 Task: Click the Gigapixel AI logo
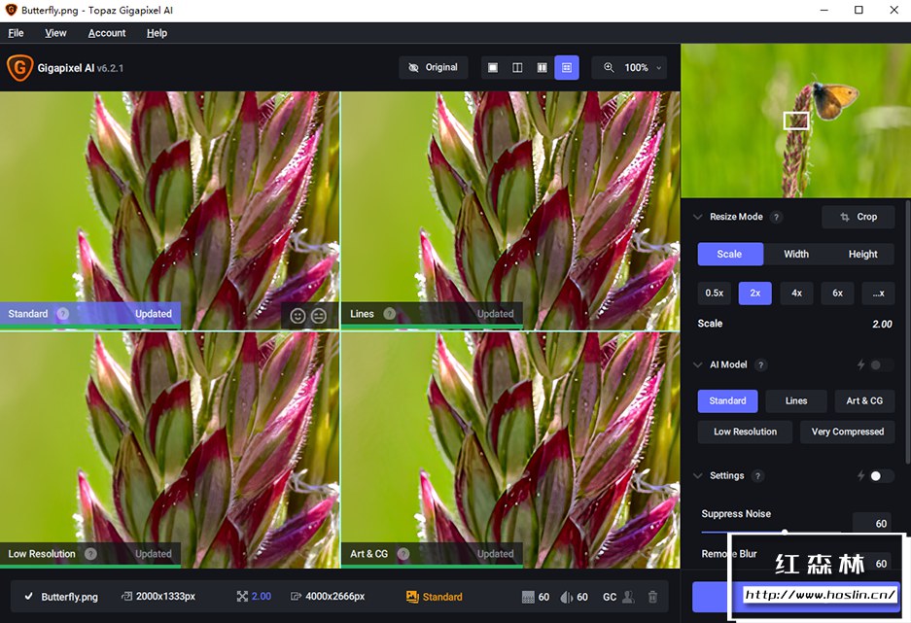[x=19, y=68]
